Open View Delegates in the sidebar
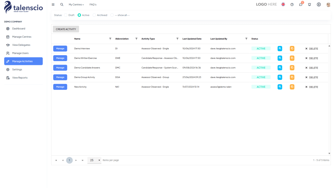This screenshot has width=335, height=188. pos(24,45)
